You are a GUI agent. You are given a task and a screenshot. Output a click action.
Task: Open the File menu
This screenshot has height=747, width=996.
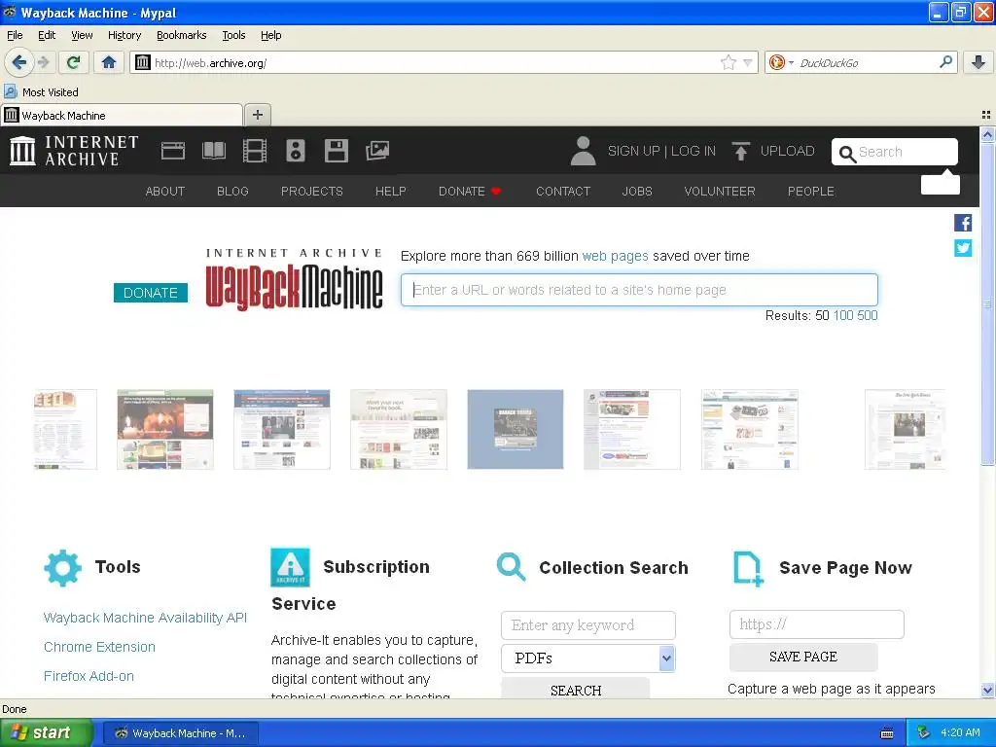15,35
